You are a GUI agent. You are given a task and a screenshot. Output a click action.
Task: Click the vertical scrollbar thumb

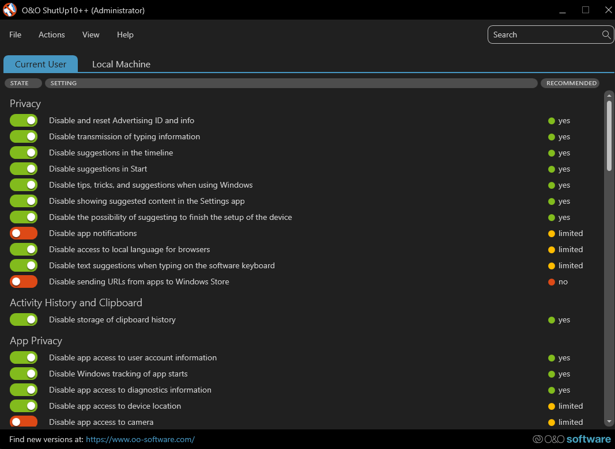[x=609, y=135]
